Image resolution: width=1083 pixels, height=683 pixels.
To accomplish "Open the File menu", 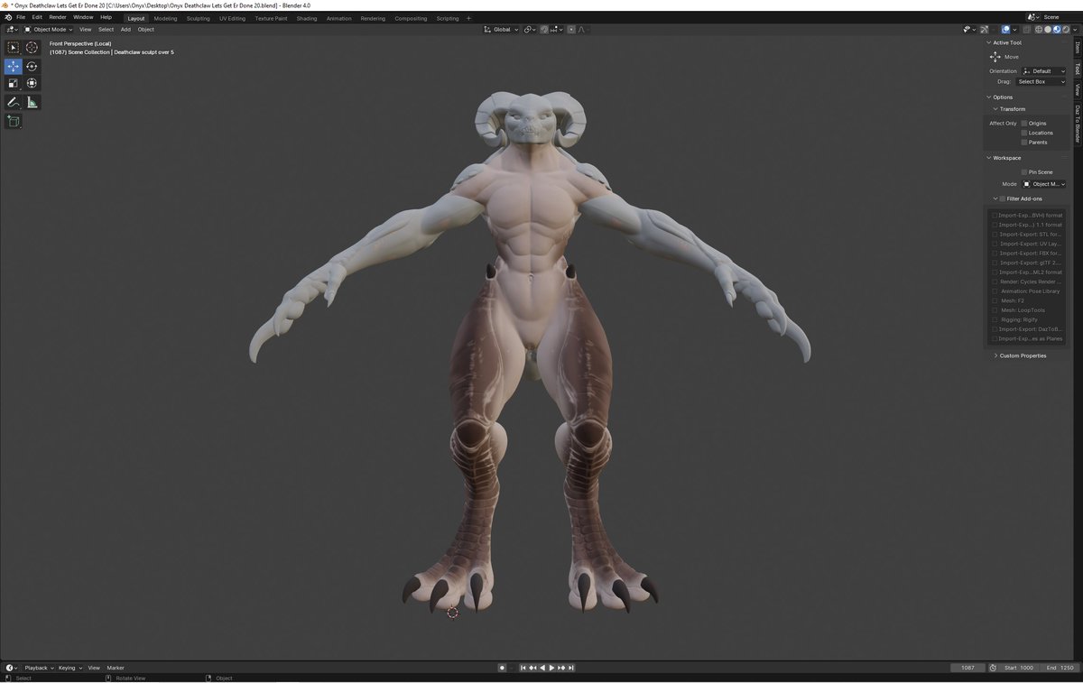I will coord(21,17).
